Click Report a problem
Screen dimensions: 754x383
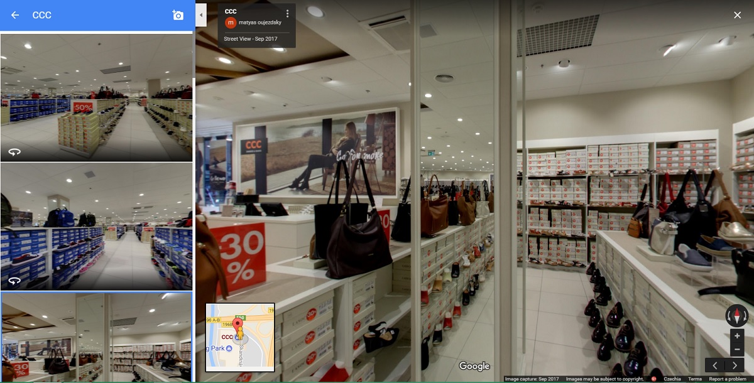[728, 379]
